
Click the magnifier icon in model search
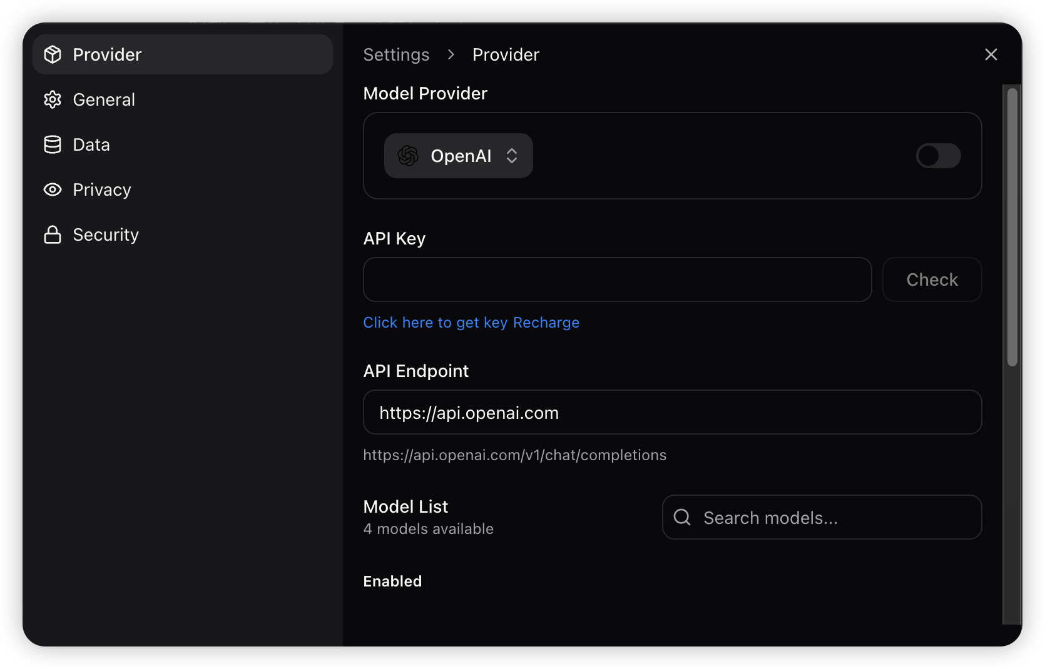point(682,517)
